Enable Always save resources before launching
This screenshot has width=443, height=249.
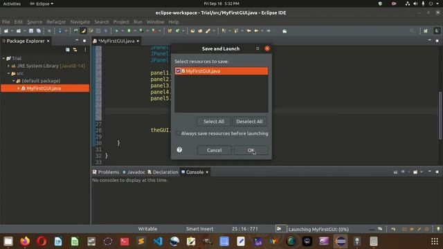click(x=178, y=133)
